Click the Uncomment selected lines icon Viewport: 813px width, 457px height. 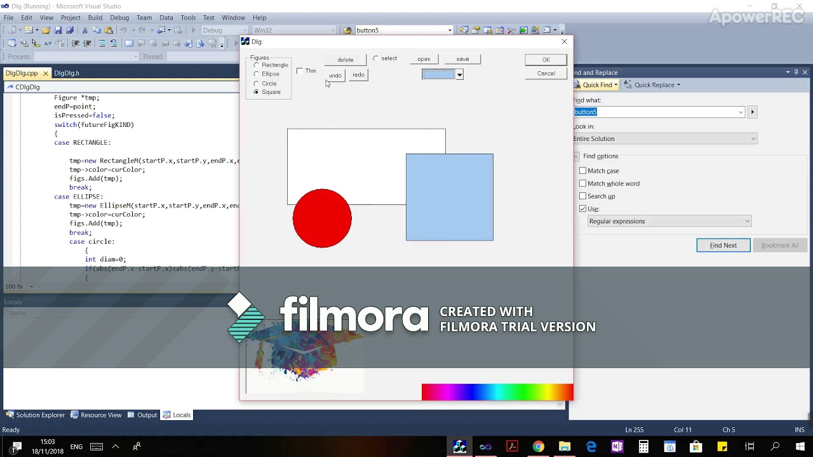pyautogui.click(x=114, y=43)
